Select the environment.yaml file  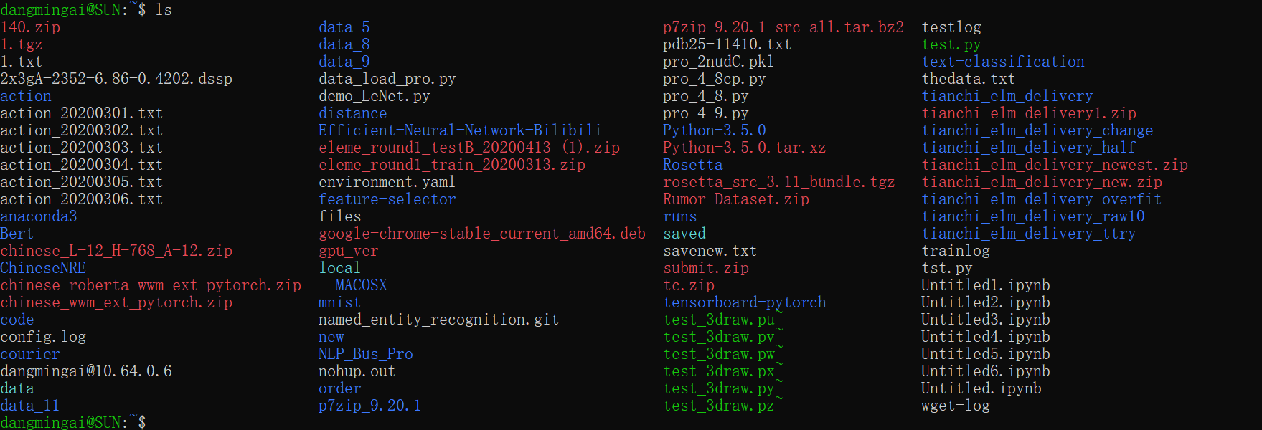(387, 182)
